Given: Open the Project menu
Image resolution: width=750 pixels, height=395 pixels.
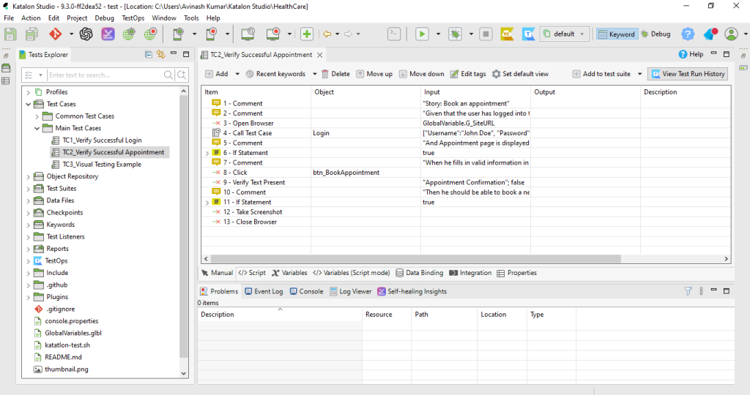Looking at the screenshot, I should (77, 18).
